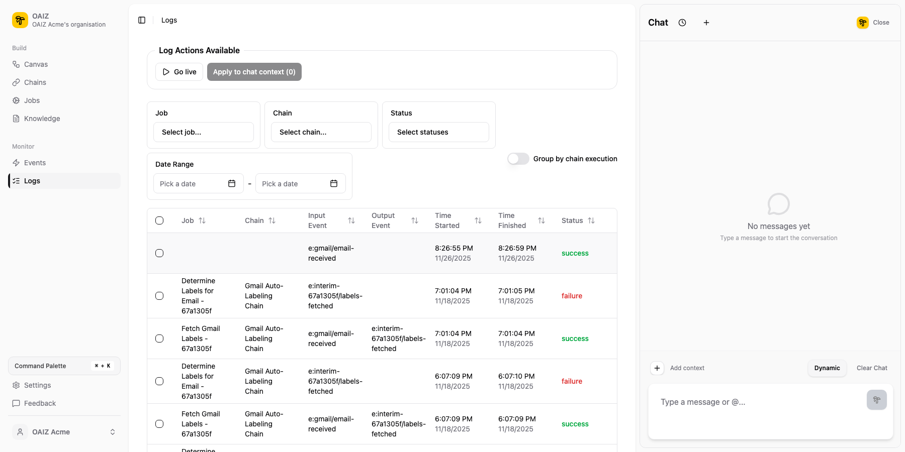Select the checkbox on the e:gmail/email-received log row
905x452 pixels.
(159, 253)
